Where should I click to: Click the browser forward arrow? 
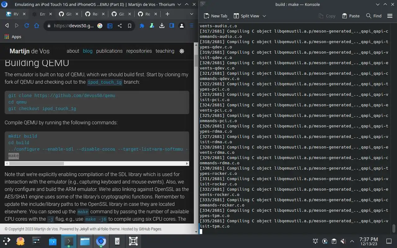point(17,26)
